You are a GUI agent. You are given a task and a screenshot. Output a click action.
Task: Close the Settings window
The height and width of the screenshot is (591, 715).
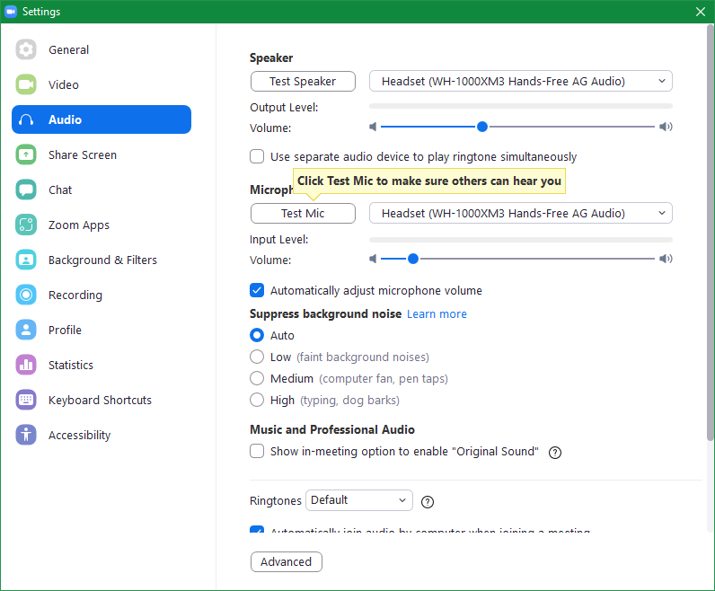pyautogui.click(x=701, y=12)
